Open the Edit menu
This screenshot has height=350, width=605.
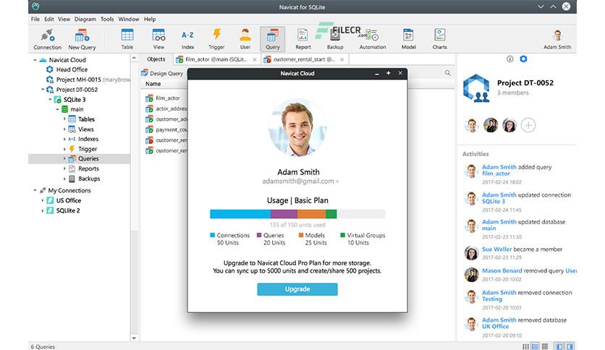tap(49, 19)
